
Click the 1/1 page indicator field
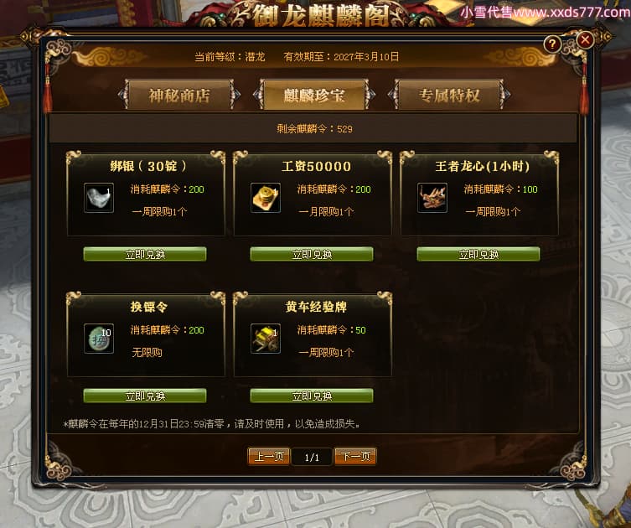point(312,457)
